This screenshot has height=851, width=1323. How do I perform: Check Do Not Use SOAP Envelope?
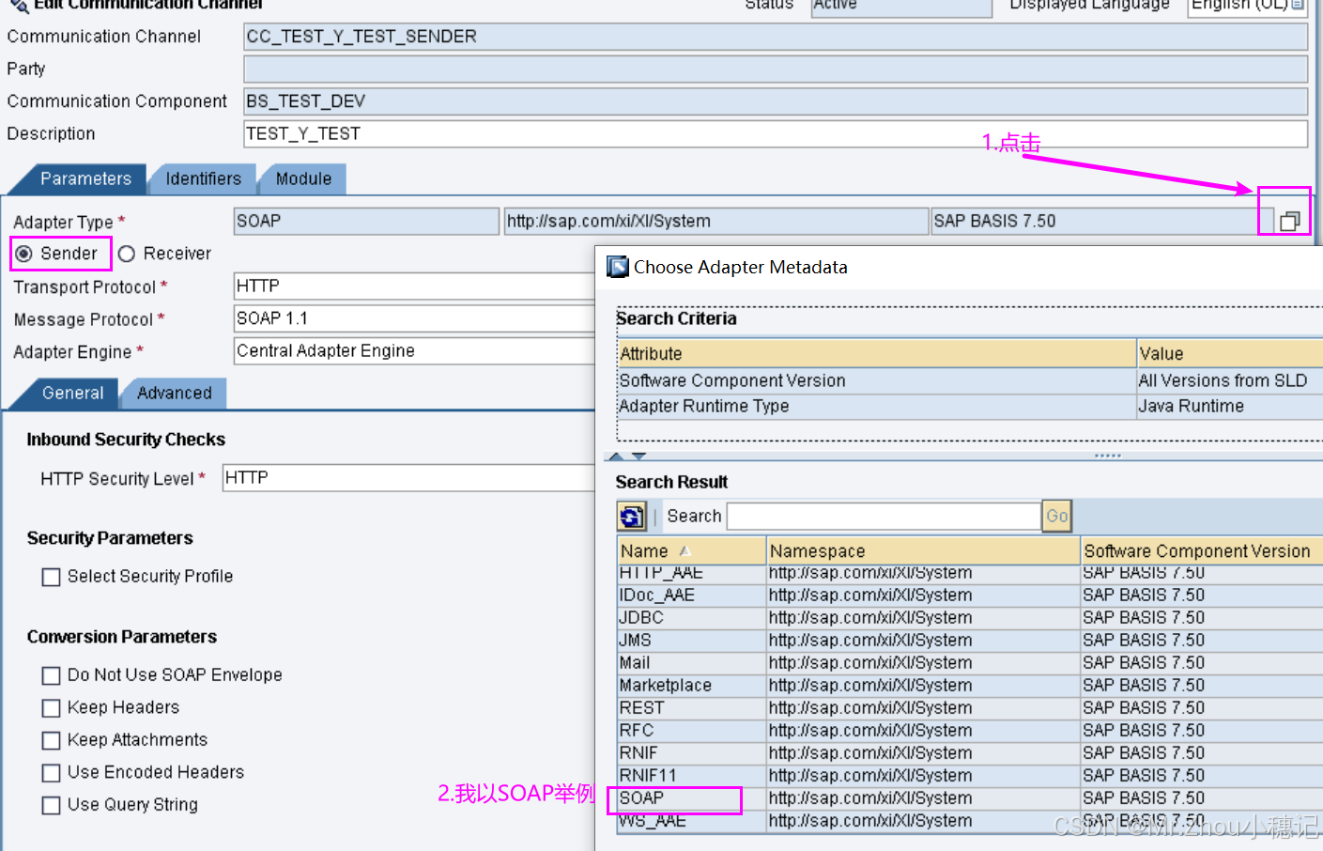coord(51,674)
